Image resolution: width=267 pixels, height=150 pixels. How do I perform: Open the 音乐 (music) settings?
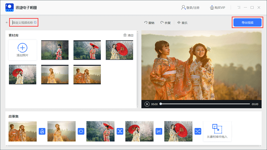pyautogui.click(x=182, y=23)
